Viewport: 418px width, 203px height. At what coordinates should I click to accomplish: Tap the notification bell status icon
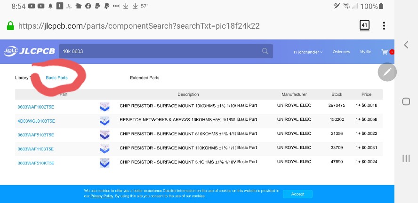tap(50, 6)
